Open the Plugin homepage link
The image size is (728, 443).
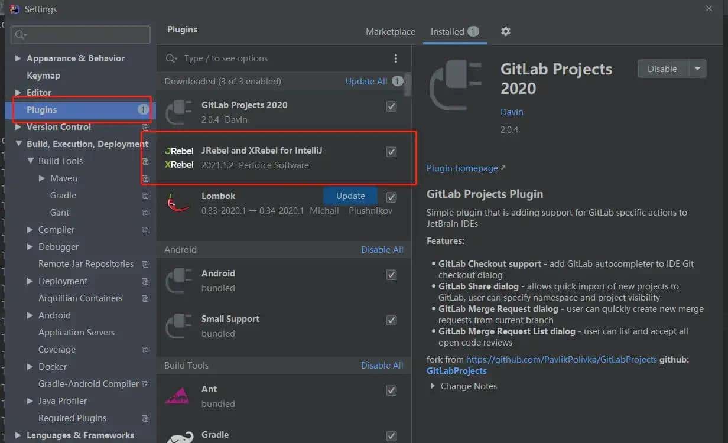pyautogui.click(x=462, y=168)
